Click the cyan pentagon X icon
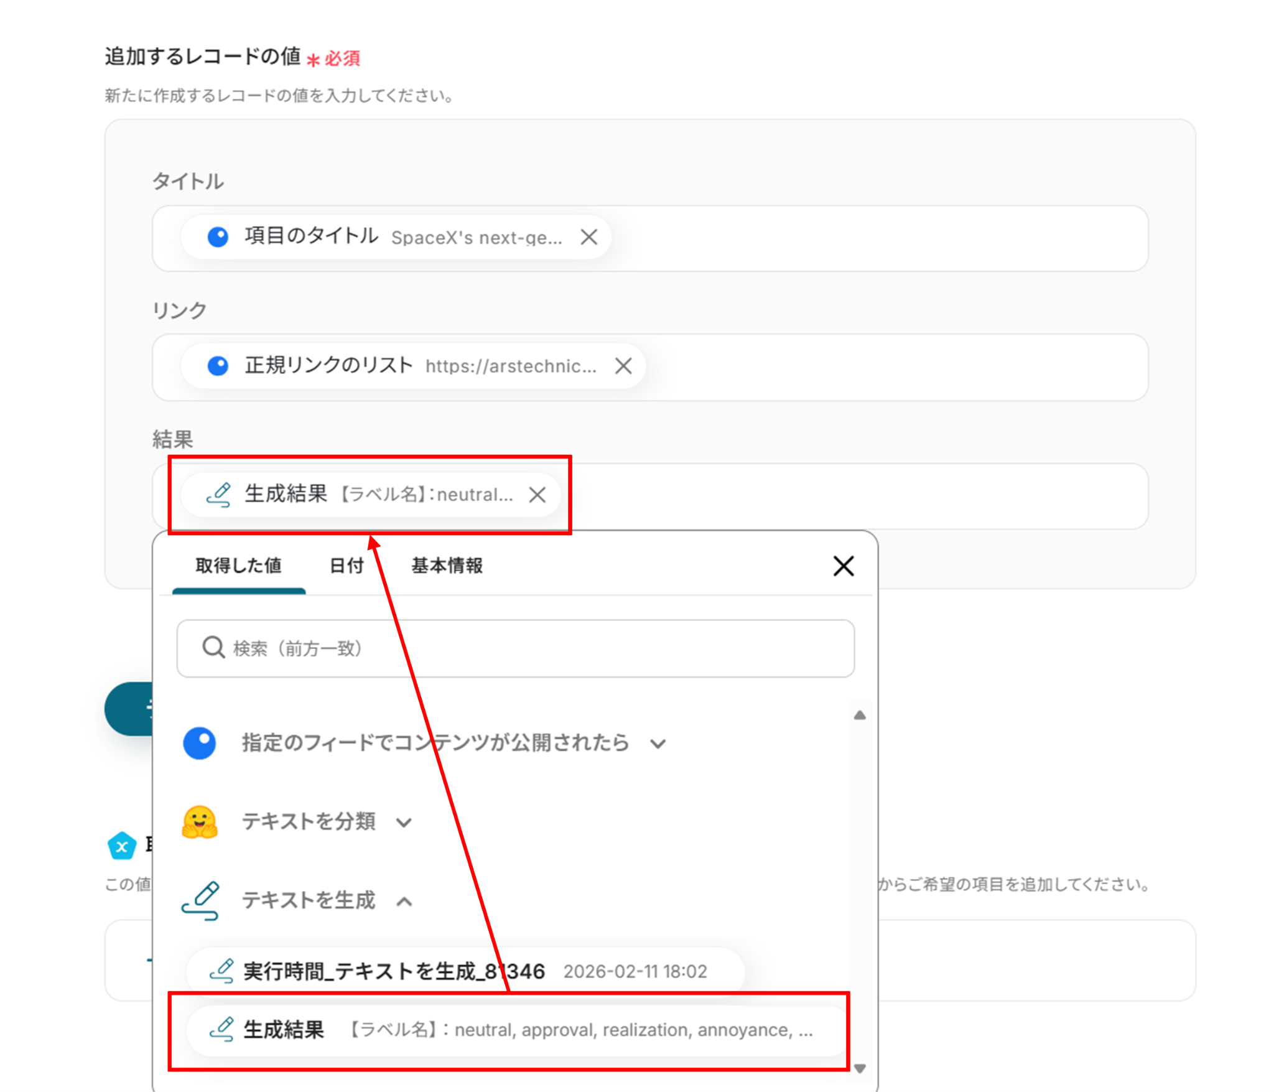This screenshot has height=1092, width=1274. point(122,846)
